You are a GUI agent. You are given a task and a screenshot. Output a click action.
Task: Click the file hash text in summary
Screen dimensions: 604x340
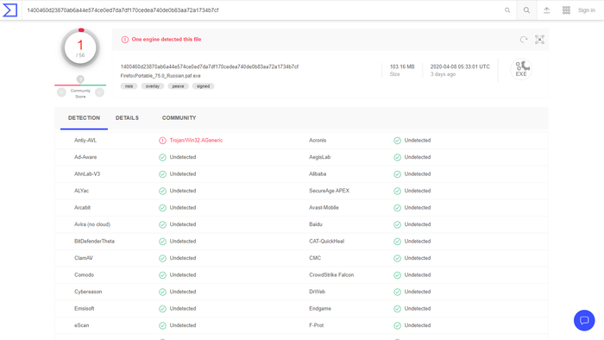click(x=210, y=66)
